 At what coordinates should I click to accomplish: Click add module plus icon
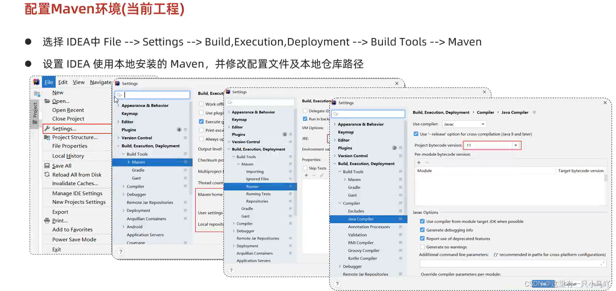pyautogui.click(x=419, y=162)
